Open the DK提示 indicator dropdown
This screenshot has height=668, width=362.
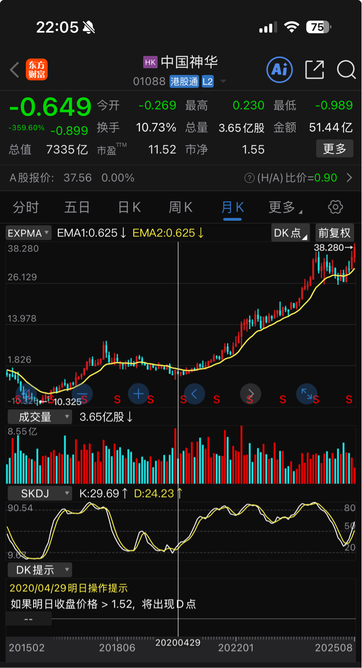39,570
